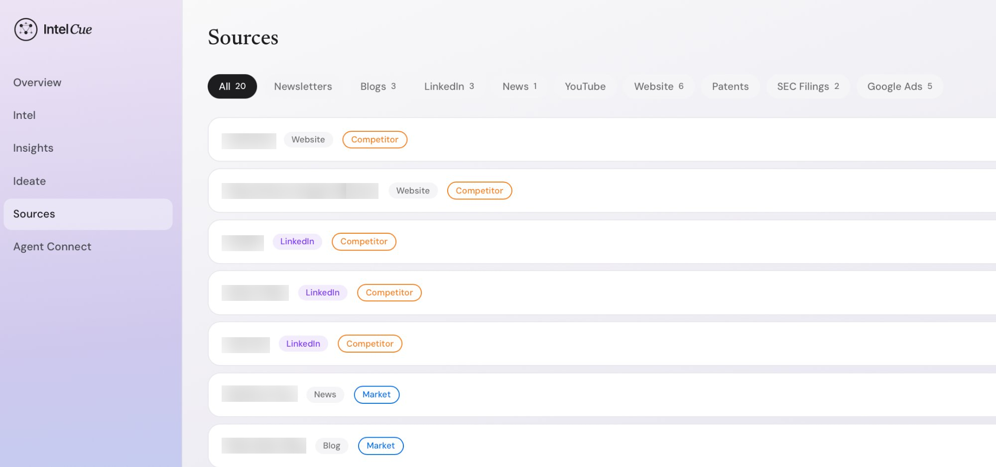Switch to the LinkedIn filter tab
Image resolution: width=996 pixels, height=467 pixels.
coord(449,87)
